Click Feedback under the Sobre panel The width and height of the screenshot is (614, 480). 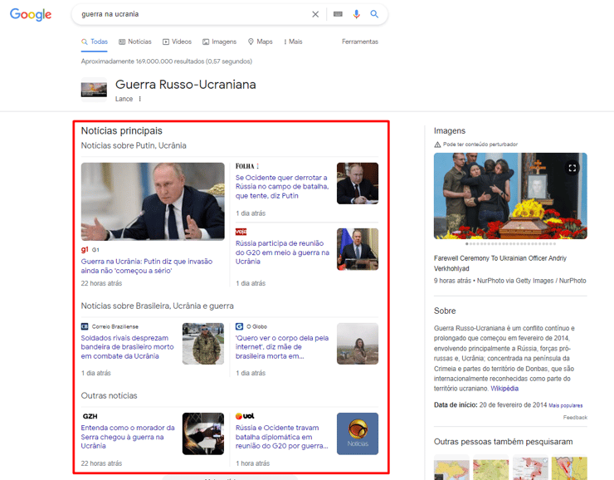click(x=575, y=418)
